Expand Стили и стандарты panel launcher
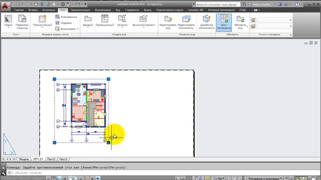Viewport: 321px width, 180px height. point(291,35)
